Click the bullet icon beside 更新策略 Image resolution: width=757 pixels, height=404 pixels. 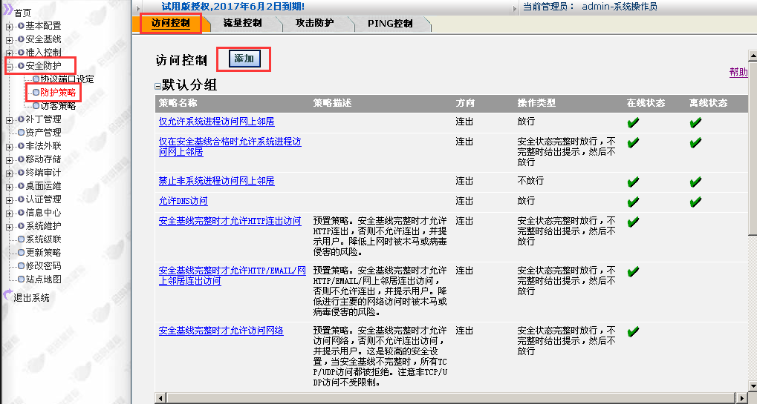point(21,253)
